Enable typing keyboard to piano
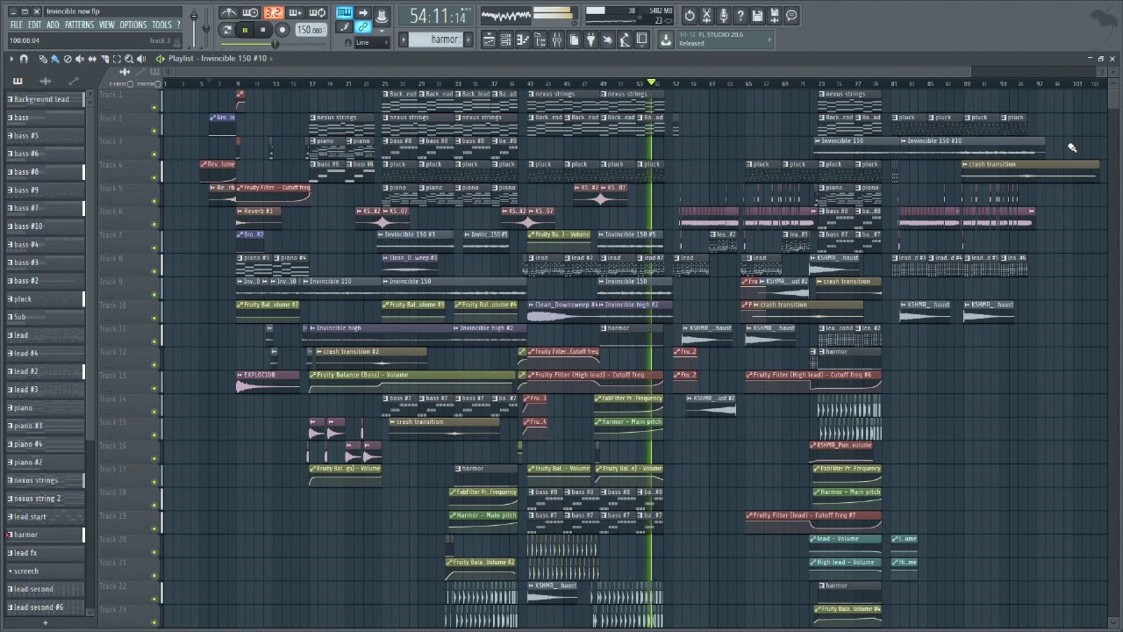 [x=344, y=12]
